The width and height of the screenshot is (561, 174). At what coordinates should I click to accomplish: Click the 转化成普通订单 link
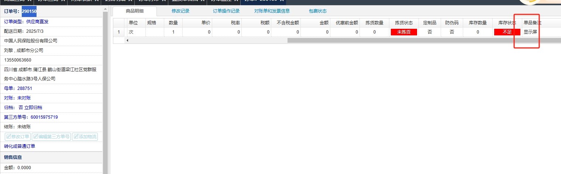tap(20, 146)
